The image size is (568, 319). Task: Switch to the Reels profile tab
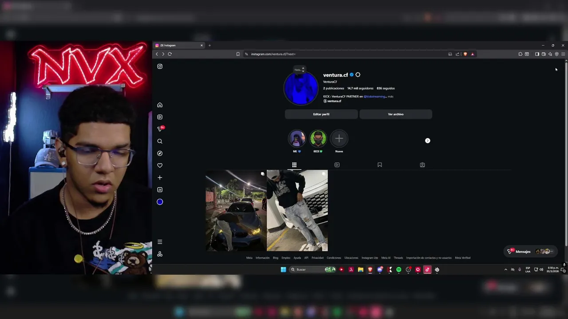click(337, 165)
